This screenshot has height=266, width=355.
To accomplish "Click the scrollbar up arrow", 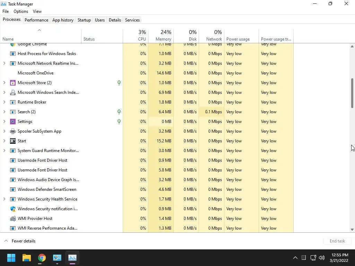I will click(x=352, y=46).
